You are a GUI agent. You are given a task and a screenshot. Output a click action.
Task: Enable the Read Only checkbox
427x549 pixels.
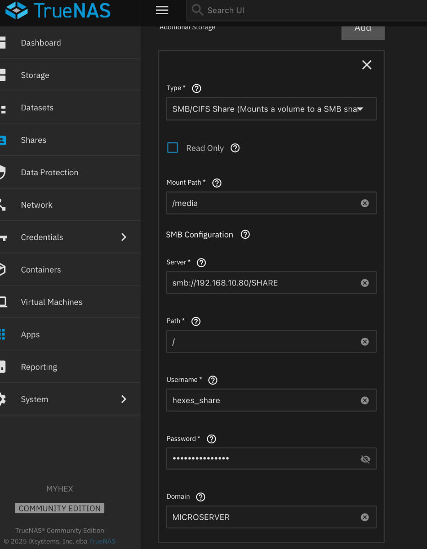click(173, 148)
